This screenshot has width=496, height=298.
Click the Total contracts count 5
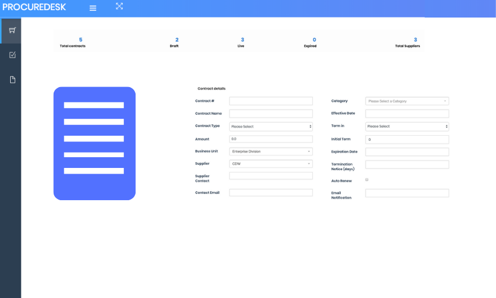coord(81,40)
